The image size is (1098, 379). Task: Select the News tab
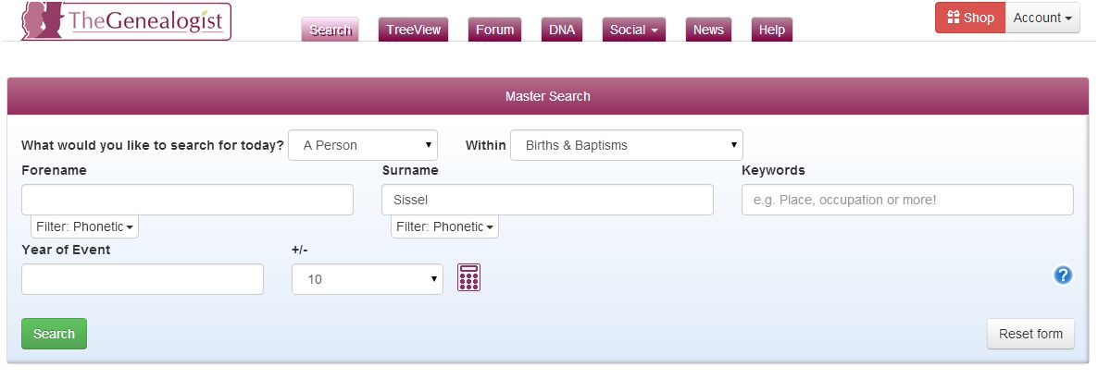tap(708, 30)
